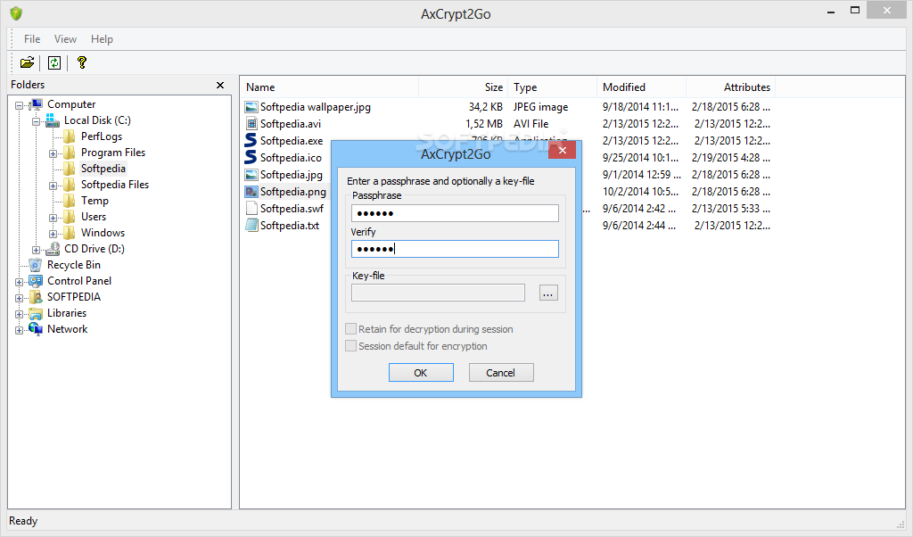Click the Local Disk (C:) drive icon

tap(53, 120)
